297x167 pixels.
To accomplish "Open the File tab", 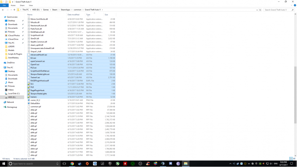I will point(4,5).
